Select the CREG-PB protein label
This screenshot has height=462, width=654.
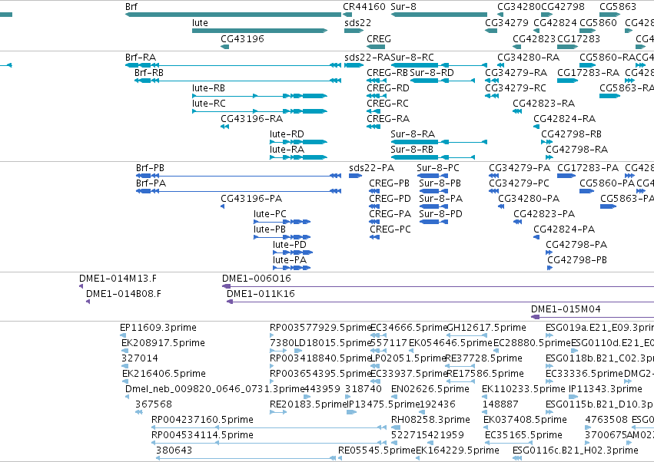(x=389, y=183)
